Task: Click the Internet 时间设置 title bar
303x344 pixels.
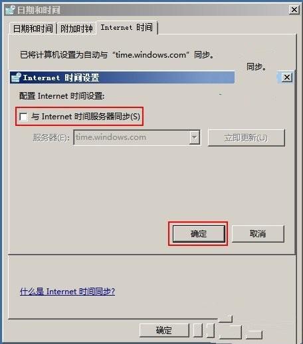Action: (x=122, y=78)
